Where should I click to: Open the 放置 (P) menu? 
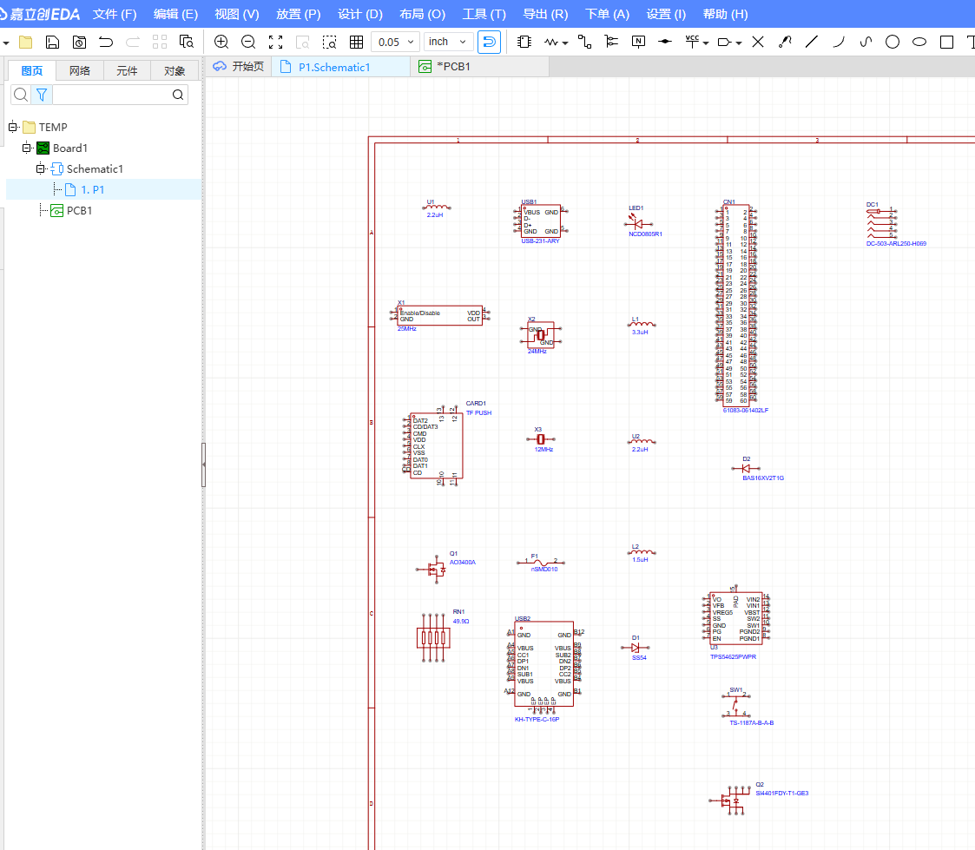[299, 14]
